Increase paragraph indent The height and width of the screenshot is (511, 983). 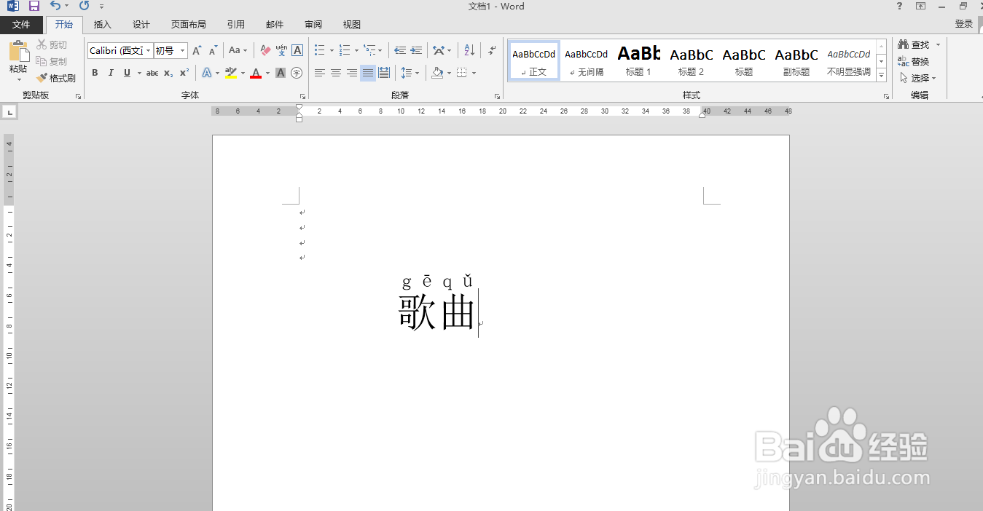pyautogui.click(x=416, y=51)
